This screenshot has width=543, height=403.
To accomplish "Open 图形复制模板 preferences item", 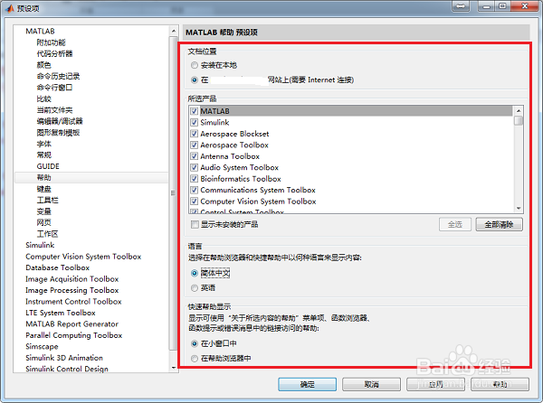I will (58, 132).
